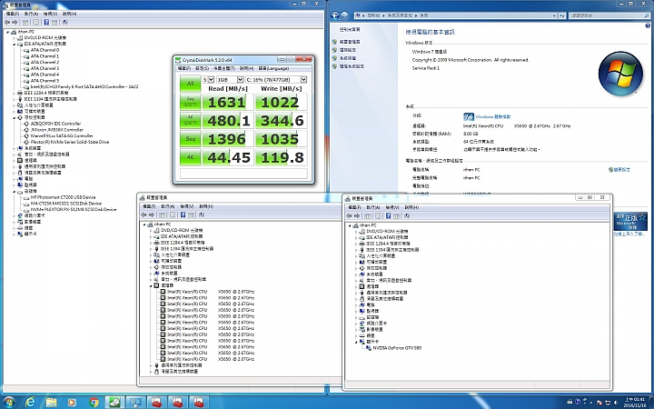Open Windows Experience Index link beside 7.6
The width and height of the screenshot is (654, 409).
click(493, 117)
